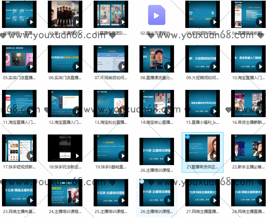The width and height of the screenshot is (266, 218).
Task: Click play icon on 24.主播培训课程 thumbnail
Action: click(x=77, y=201)
